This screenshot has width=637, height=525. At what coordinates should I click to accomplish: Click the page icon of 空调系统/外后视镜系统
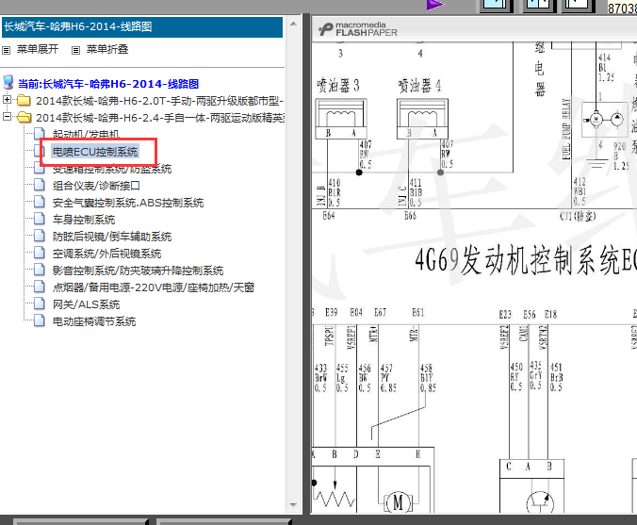coord(39,254)
